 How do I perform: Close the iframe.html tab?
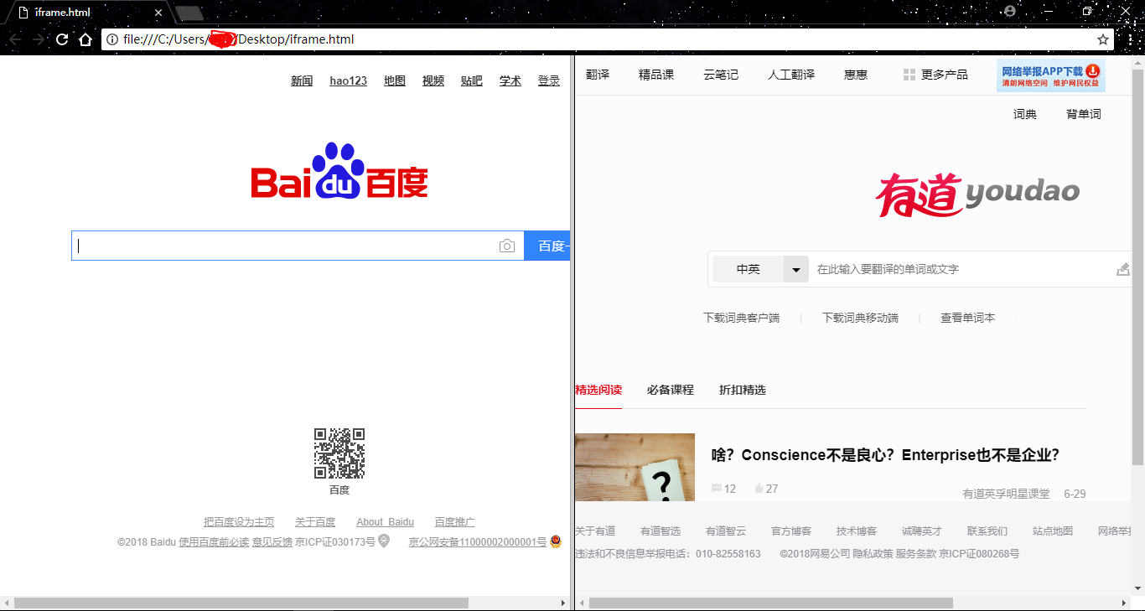[158, 13]
